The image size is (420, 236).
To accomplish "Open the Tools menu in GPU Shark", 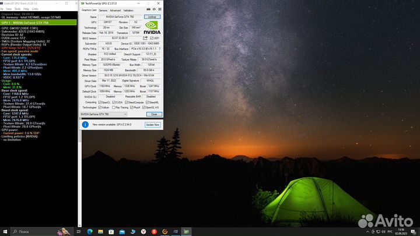I will [17, 9].
